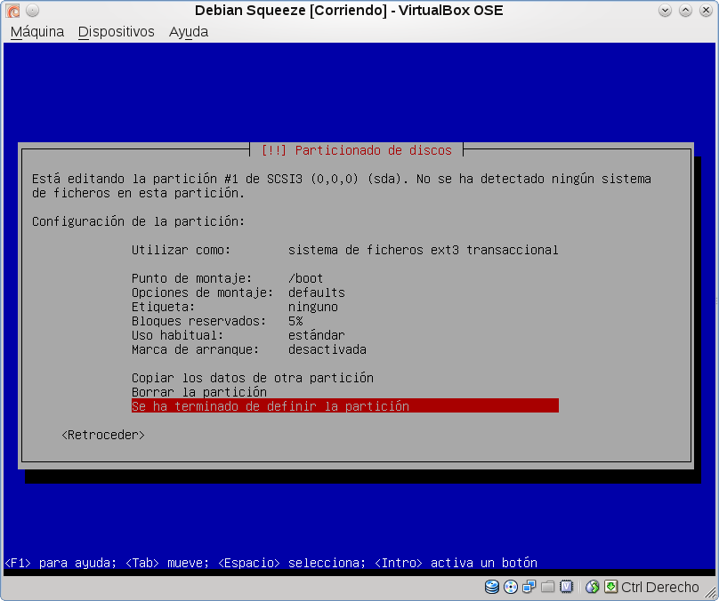This screenshot has height=601, width=719.
Task: Click the '[!!] Particionado de discos' dialog title
Action: (356, 150)
